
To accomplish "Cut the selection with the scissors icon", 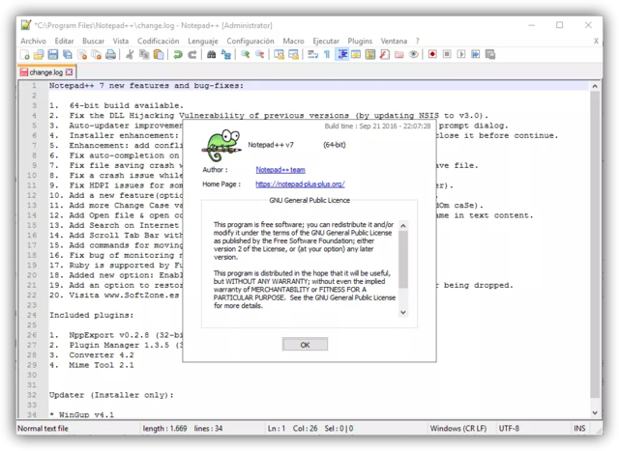I will click(130, 54).
